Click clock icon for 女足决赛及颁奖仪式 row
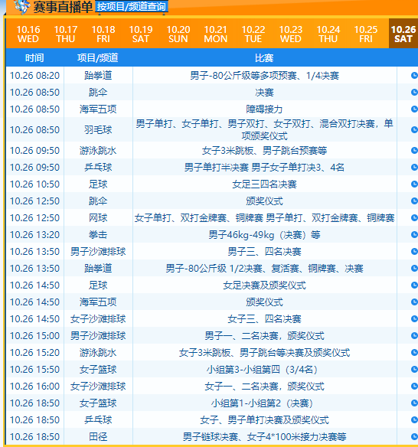 point(414,285)
